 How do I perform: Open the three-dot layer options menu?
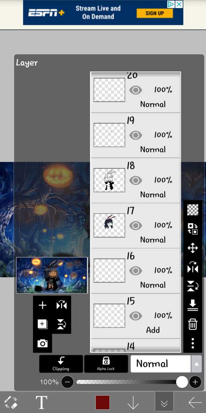coord(193,344)
